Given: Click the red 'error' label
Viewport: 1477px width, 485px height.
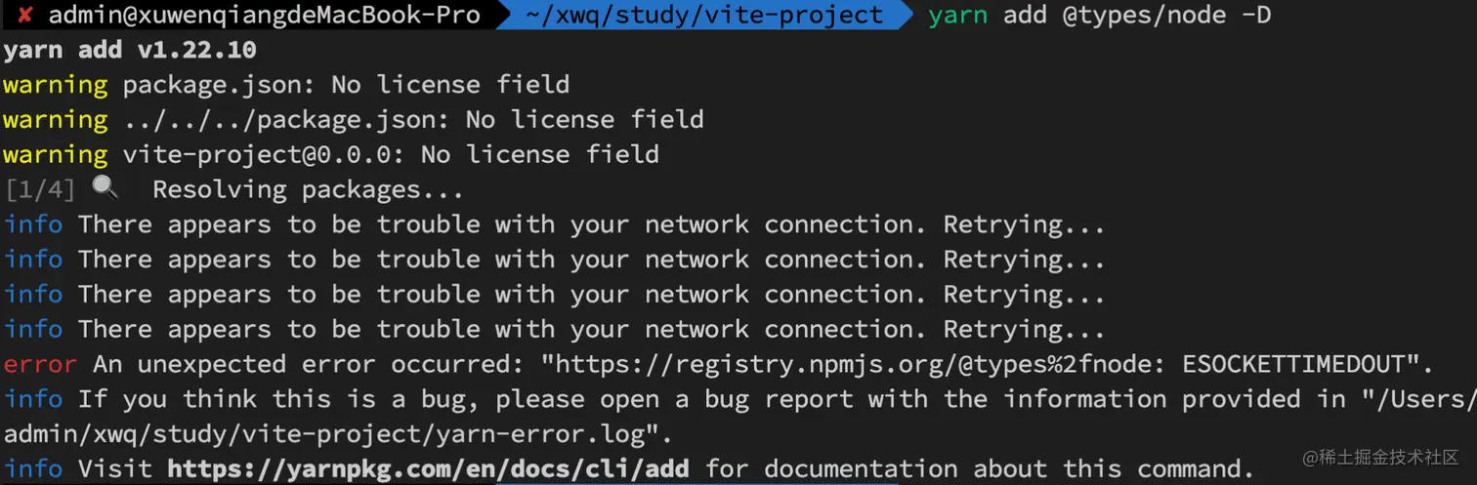Looking at the screenshot, I should click(x=40, y=365).
